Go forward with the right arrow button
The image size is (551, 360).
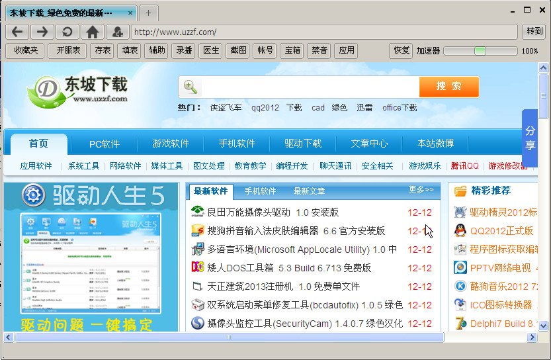point(42,32)
